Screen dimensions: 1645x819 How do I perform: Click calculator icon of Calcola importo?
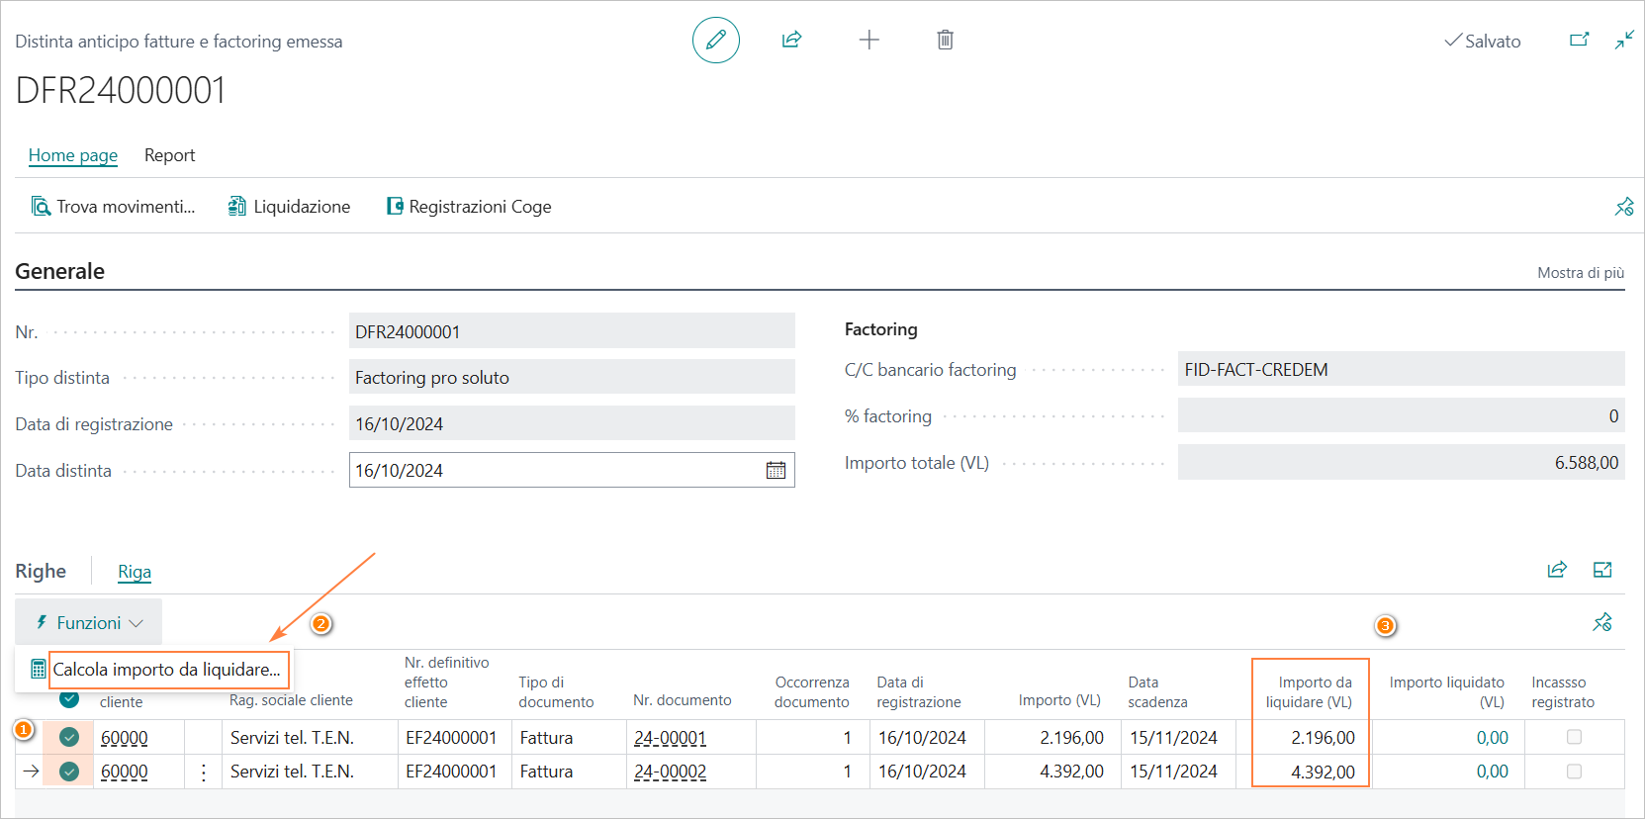pos(38,670)
